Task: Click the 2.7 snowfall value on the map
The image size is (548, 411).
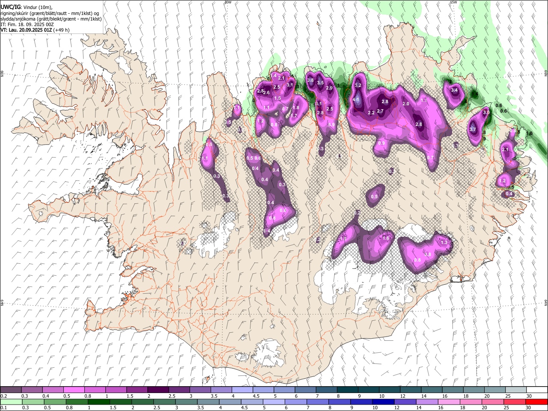Action: (380, 111)
